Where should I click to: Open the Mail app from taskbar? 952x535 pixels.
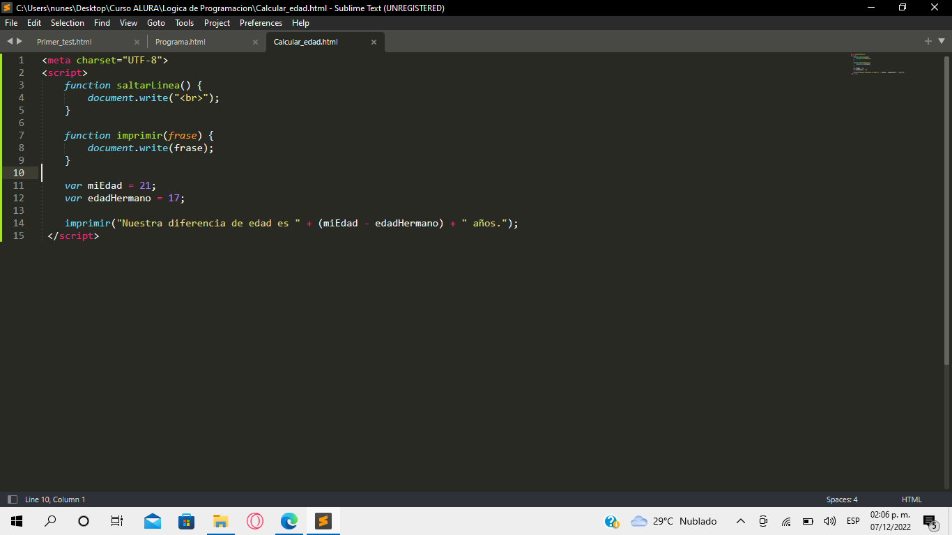click(153, 521)
